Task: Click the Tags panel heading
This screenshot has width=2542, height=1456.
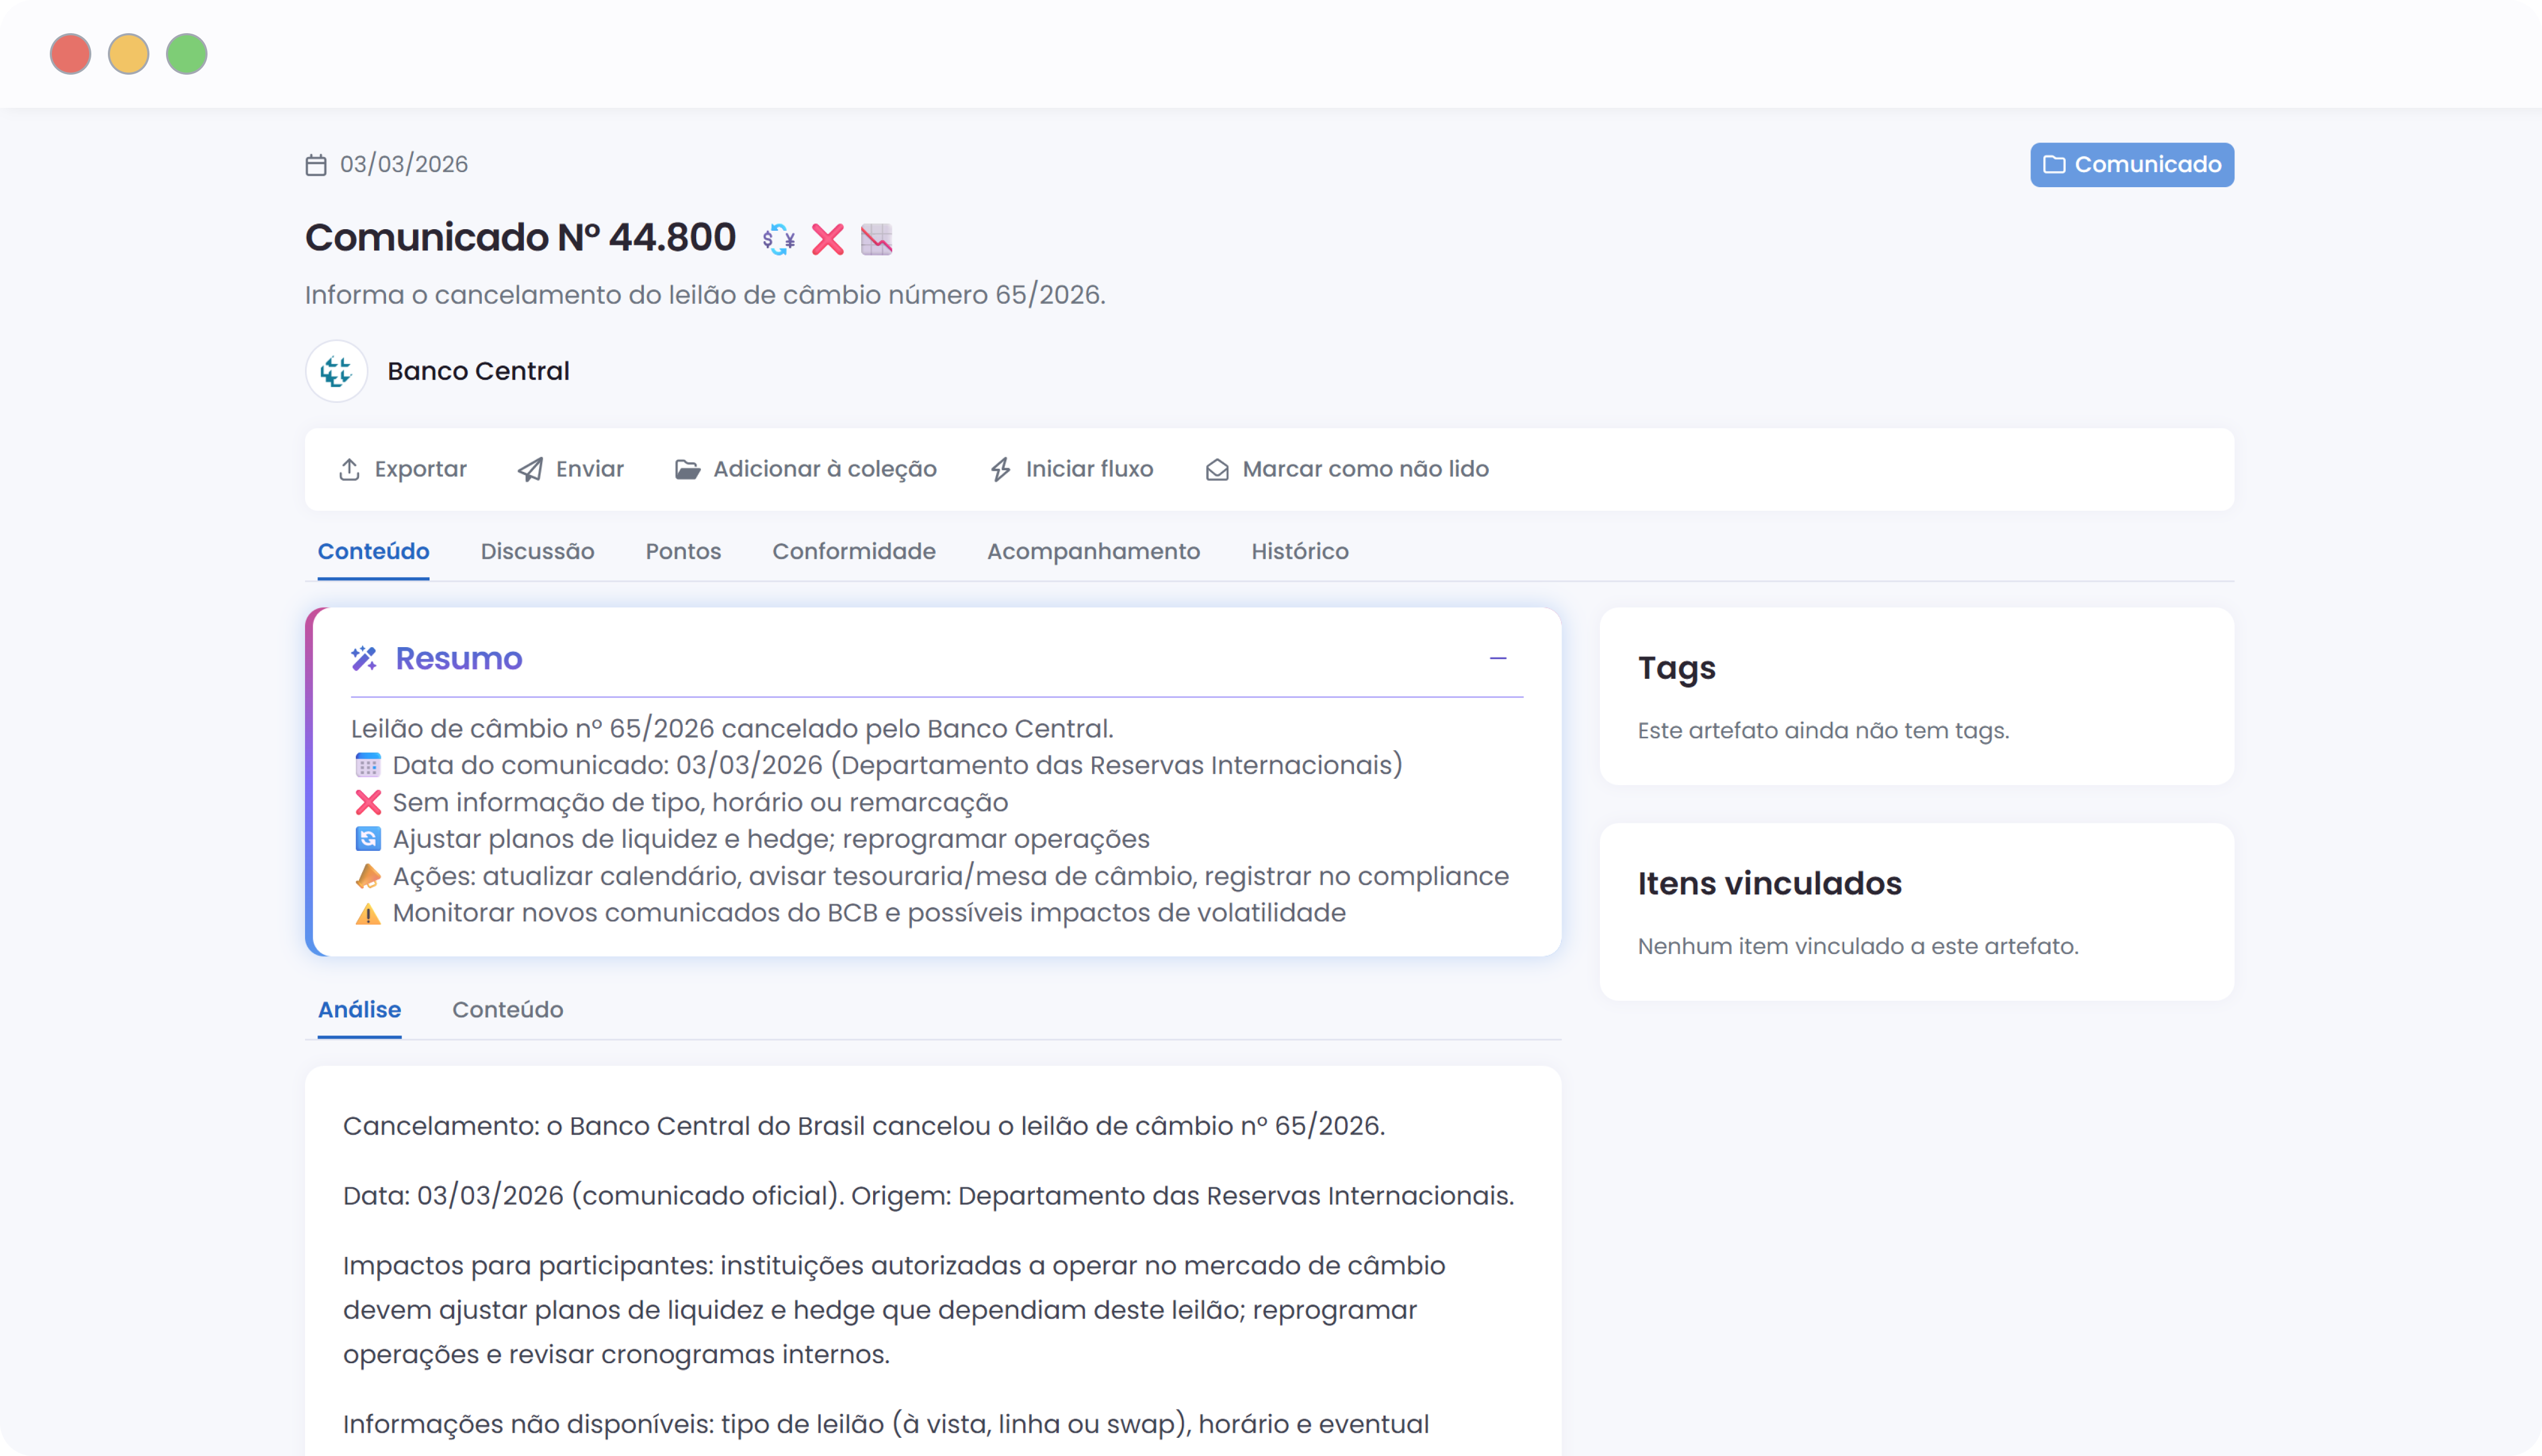Action: [x=1677, y=668]
